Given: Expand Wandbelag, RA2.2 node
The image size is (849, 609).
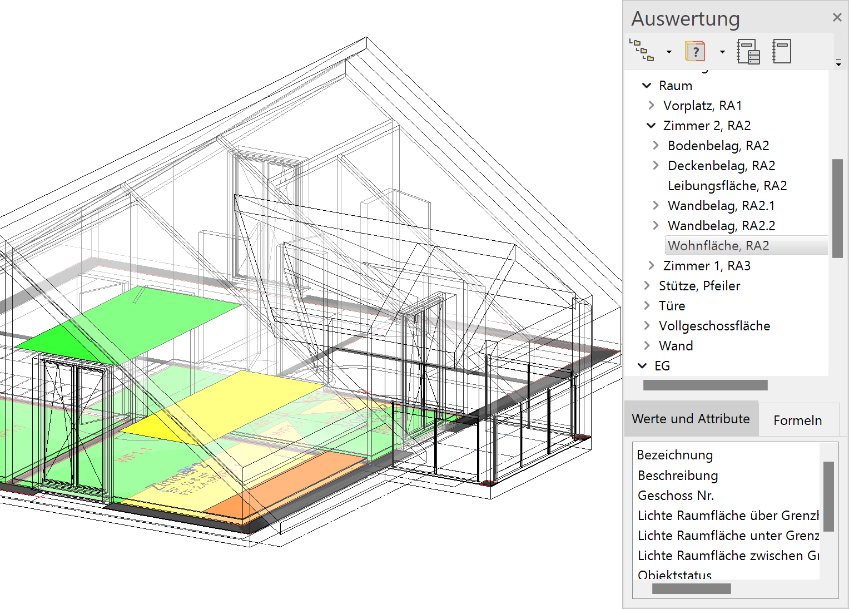Looking at the screenshot, I should [x=656, y=225].
